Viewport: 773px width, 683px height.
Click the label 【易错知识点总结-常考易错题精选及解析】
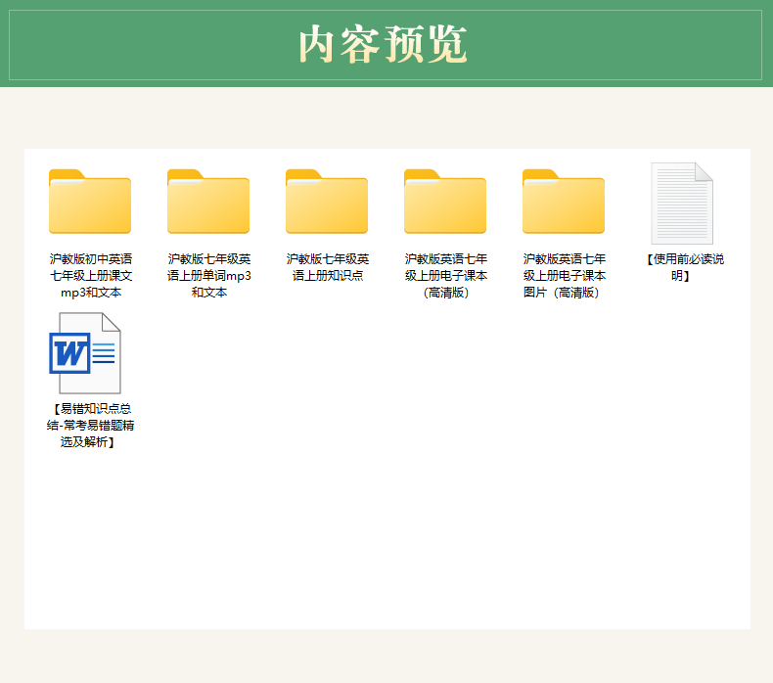coord(90,425)
